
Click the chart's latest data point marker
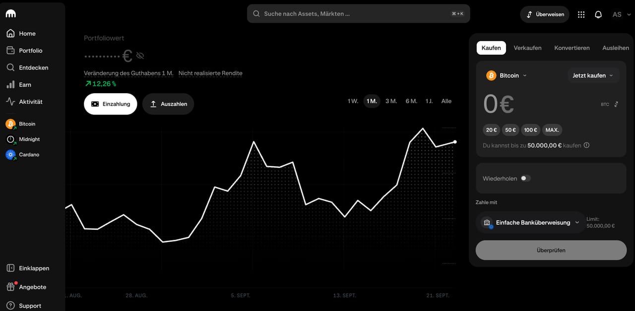[455, 142]
